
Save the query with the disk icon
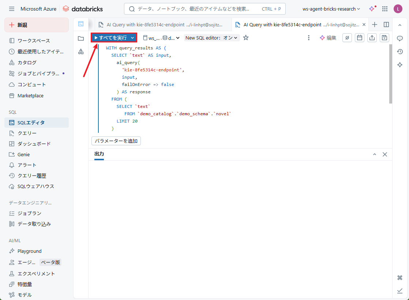[384, 38]
